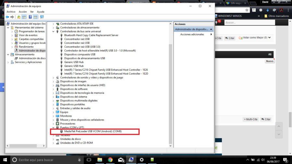
Task: Open Settings gear on taskbar
Action: coord(141,160)
